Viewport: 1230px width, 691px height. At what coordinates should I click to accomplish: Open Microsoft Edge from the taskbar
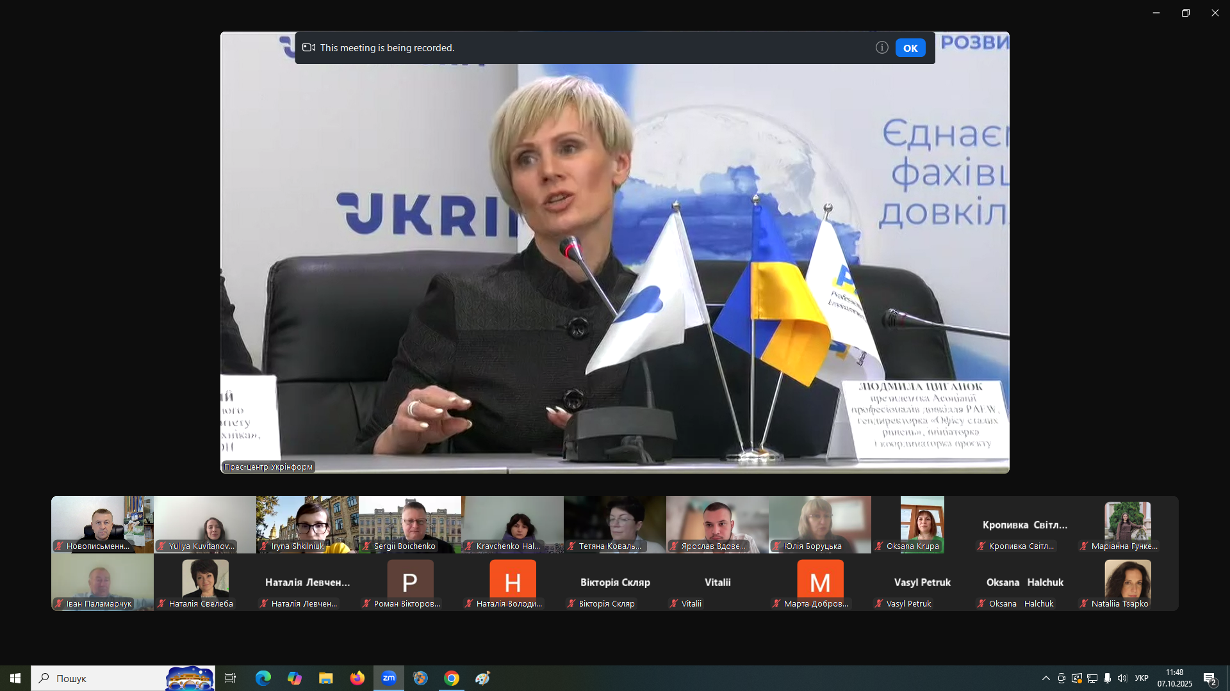[263, 678]
